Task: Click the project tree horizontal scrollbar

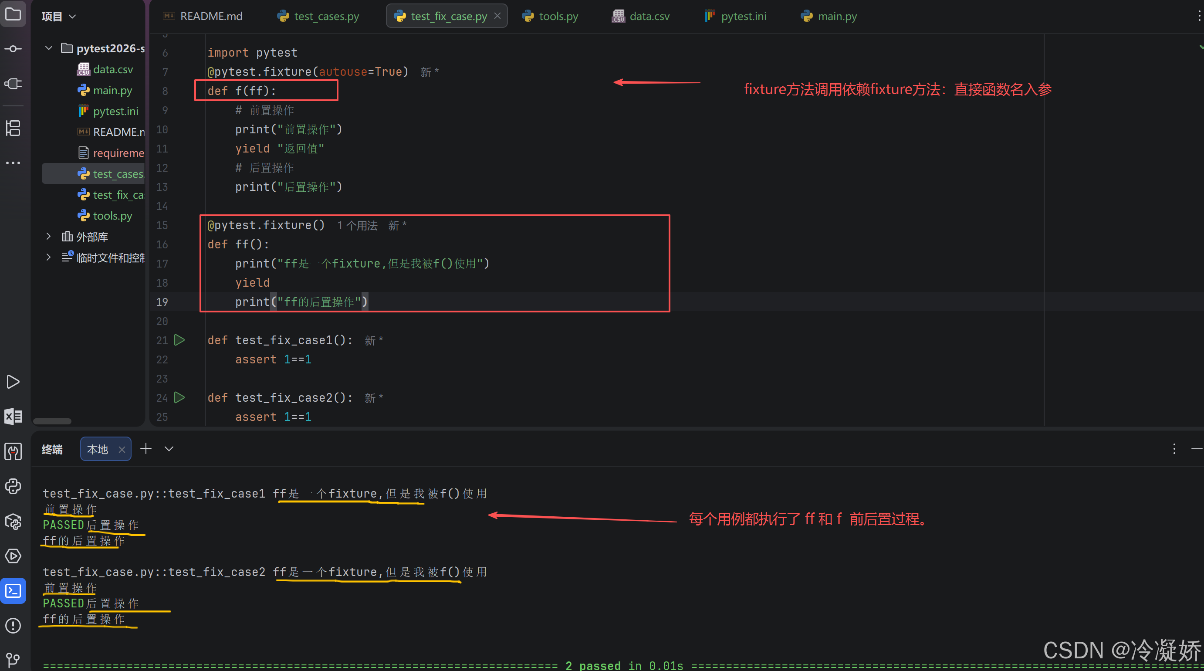Action: click(x=52, y=421)
